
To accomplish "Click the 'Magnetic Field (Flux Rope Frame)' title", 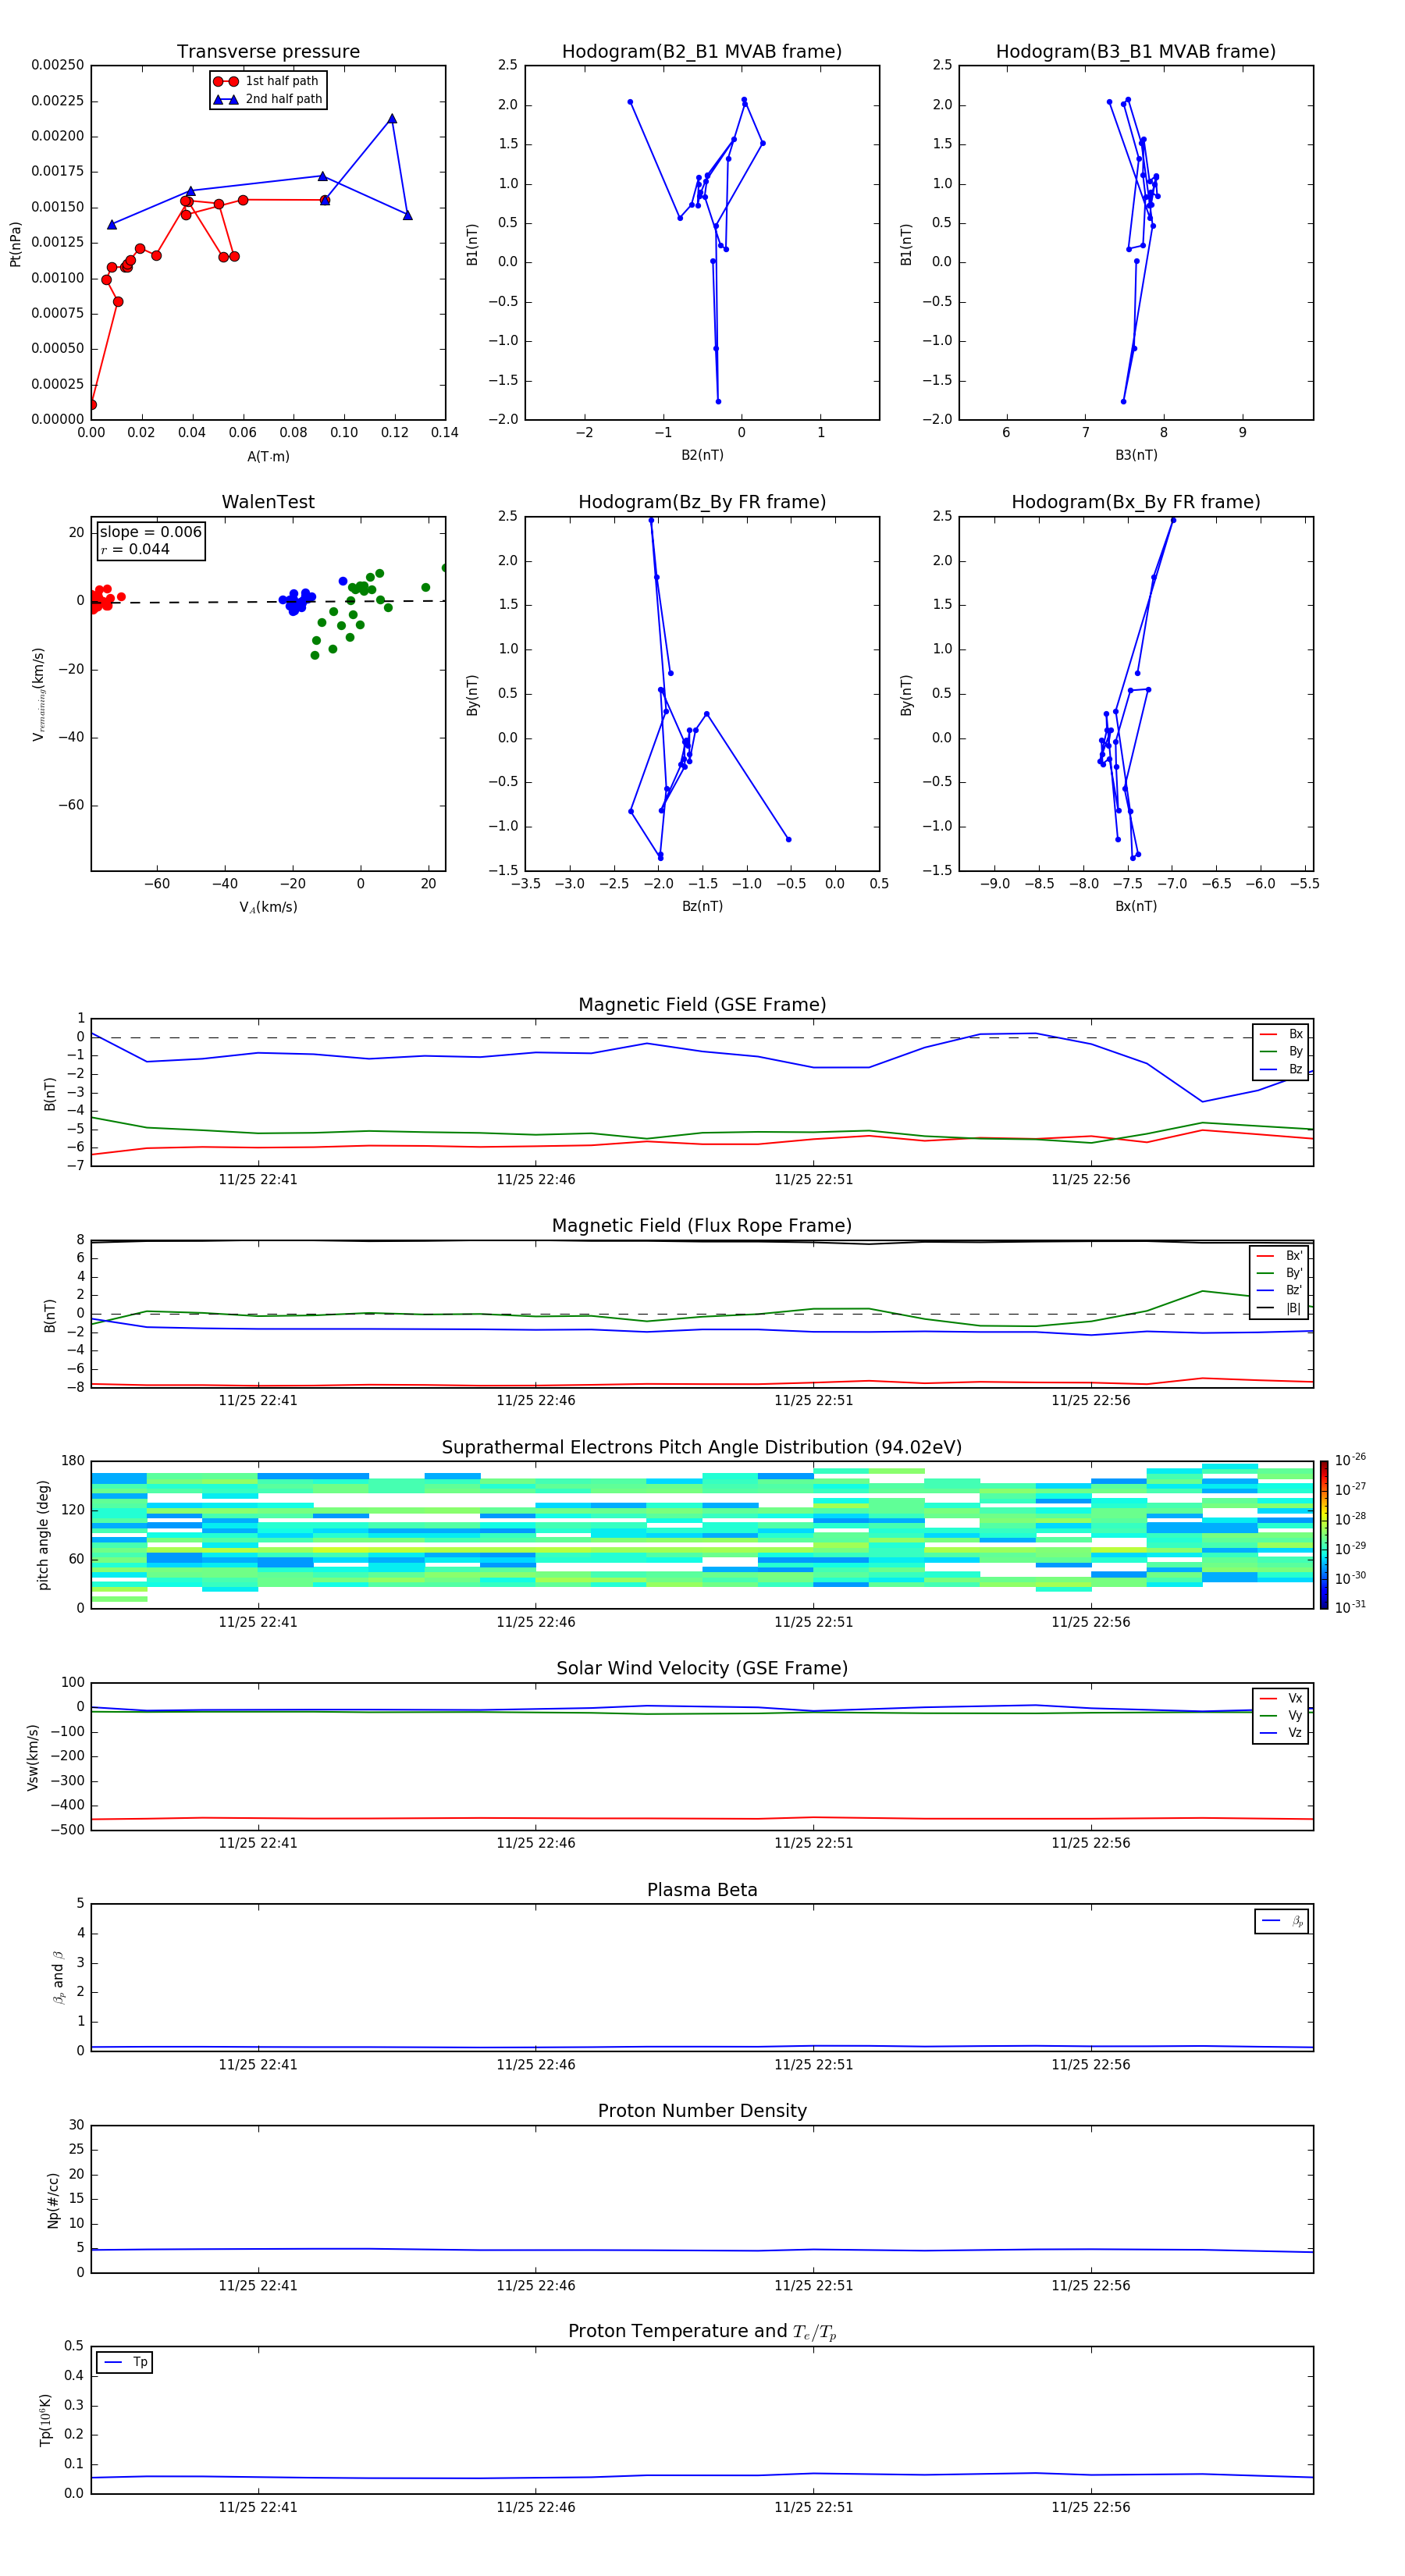I will [702, 1226].
